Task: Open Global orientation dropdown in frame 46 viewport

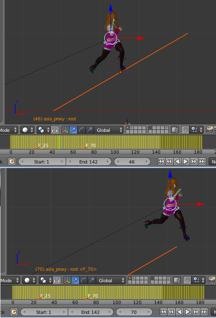Action: (108, 130)
